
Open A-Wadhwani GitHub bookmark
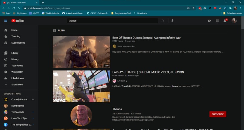[73, 13]
